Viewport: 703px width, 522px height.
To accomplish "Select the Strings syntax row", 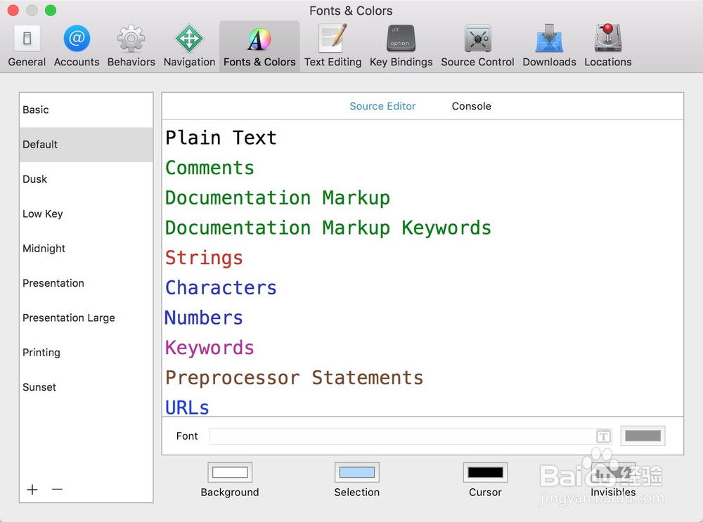I will coord(423,258).
